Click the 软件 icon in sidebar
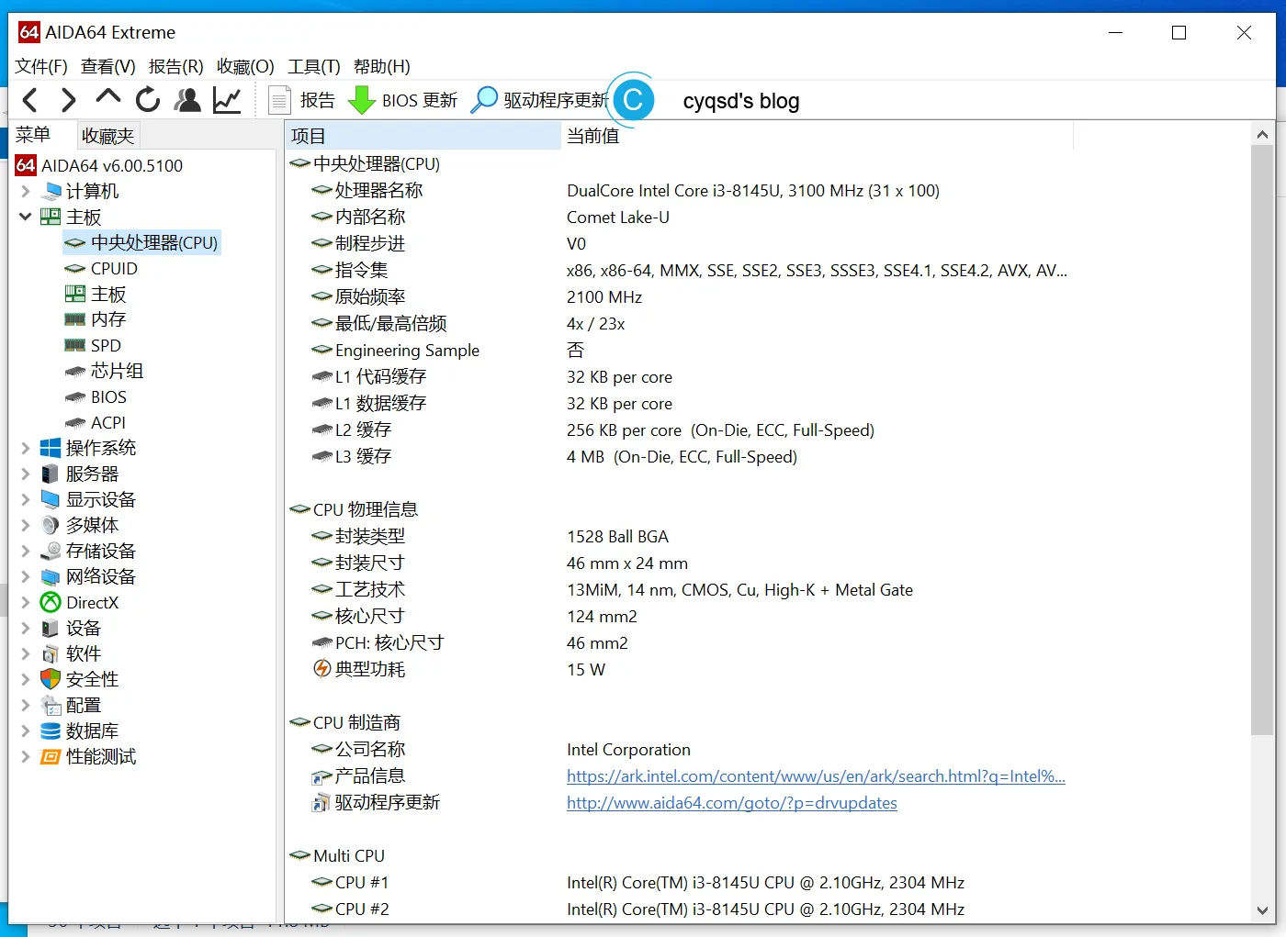 pos(51,653)
